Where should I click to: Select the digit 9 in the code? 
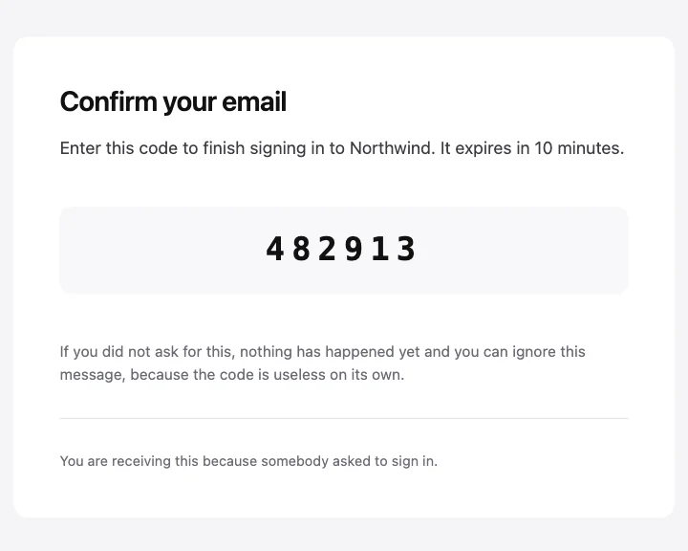click(x=354, y=249)
